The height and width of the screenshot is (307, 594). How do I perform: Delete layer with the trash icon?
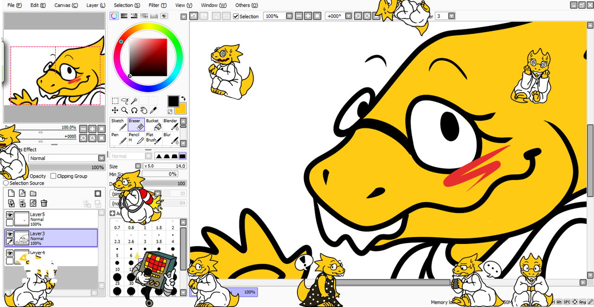pos(44,203)
